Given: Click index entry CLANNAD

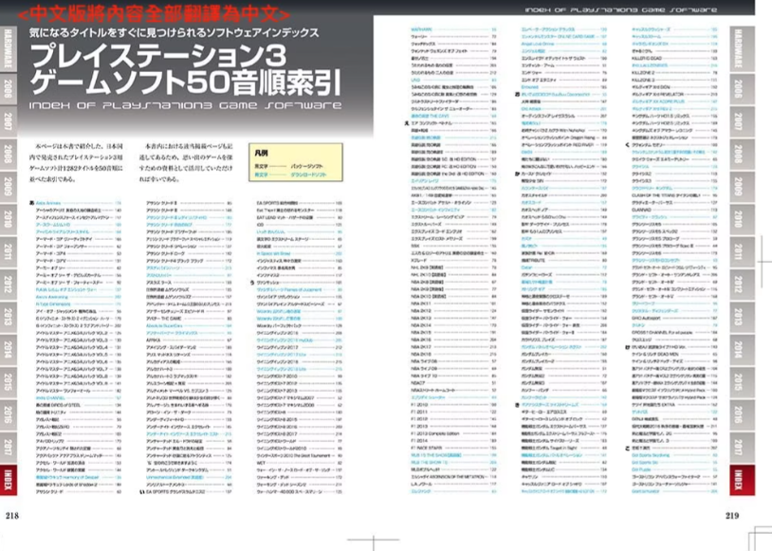Looking at the screenshot, I should pos(641,210).
